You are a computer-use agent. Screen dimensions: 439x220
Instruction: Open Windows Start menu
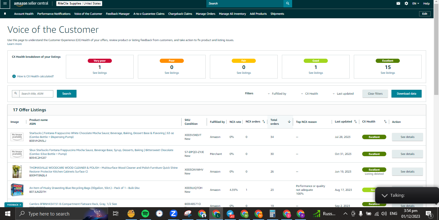(x=7, y=214)
